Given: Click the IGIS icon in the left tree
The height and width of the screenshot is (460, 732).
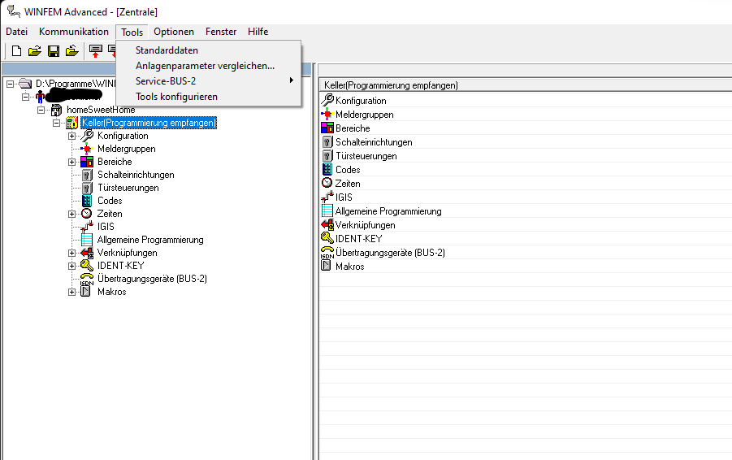Looking at the screenshot, I should pos(86,227).
